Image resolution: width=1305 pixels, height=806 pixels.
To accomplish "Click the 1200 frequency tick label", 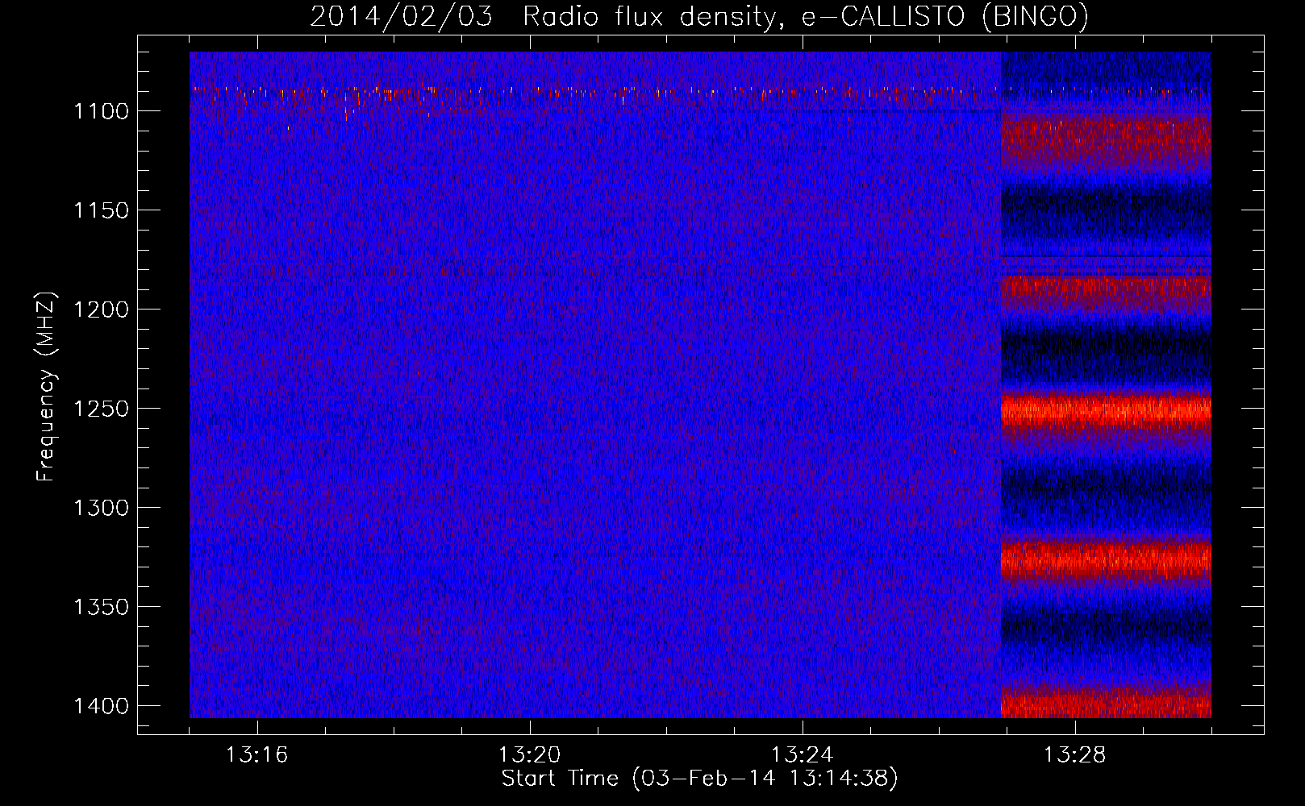I will [101, 310].
